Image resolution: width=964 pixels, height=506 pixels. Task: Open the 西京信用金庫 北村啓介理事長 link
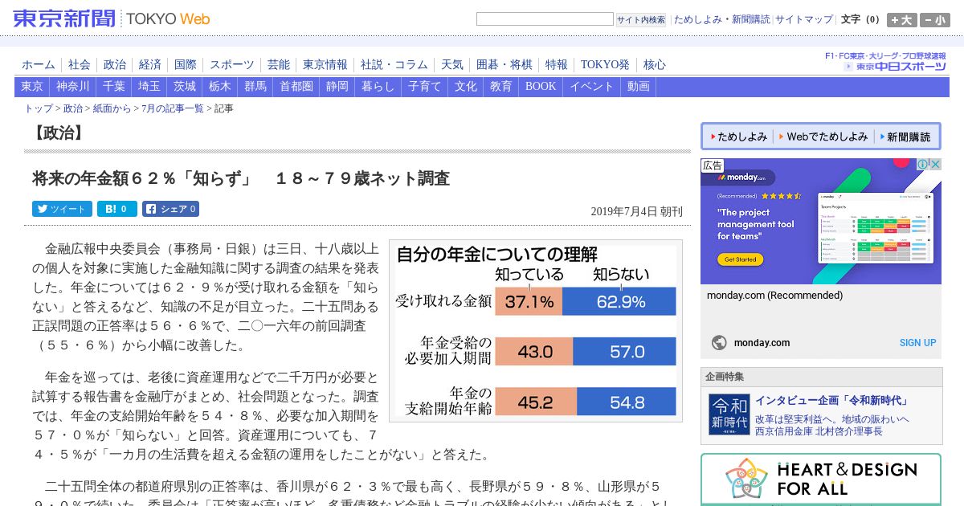point(819,431)
